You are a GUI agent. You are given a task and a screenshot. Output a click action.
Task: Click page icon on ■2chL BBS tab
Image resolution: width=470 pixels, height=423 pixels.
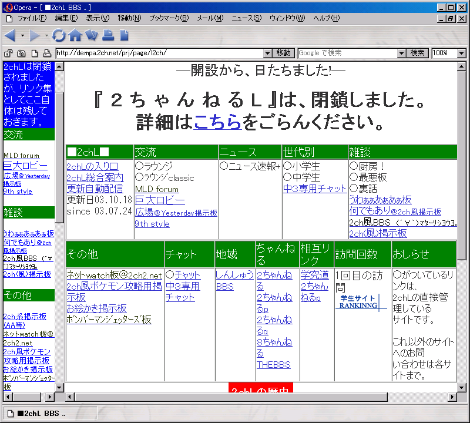click(11, 414)
